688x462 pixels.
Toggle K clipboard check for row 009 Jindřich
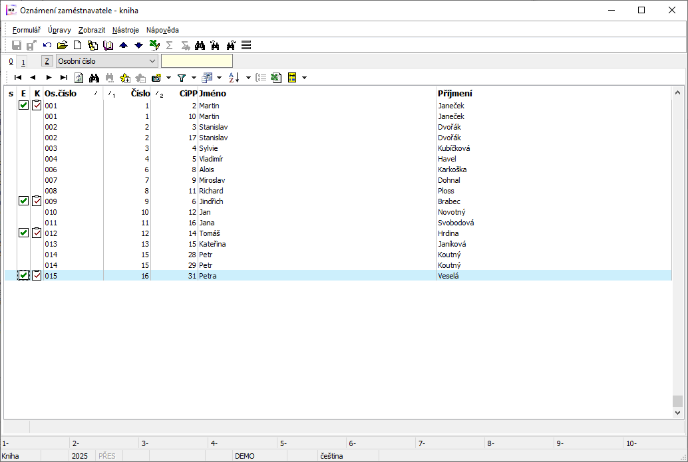point(37,201)
